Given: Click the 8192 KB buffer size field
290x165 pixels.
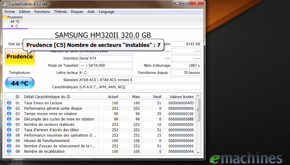Looking at the screenshot, I should [x=186, y=44].
